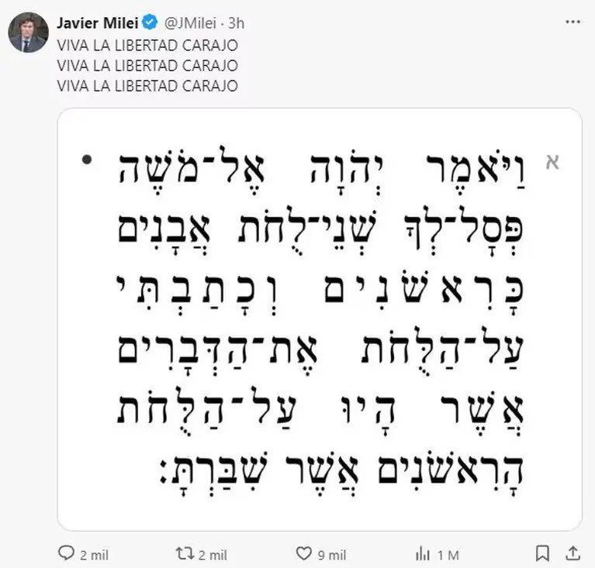Click the middle VIVA LA LIBERTAD CARAJO line
Screen dimensions: 595x568
(147, 65)
